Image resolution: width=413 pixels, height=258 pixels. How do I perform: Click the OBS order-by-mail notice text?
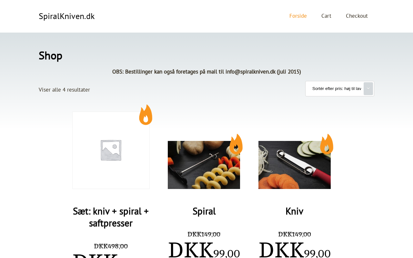pyautogui.click(x=206, y=72)
